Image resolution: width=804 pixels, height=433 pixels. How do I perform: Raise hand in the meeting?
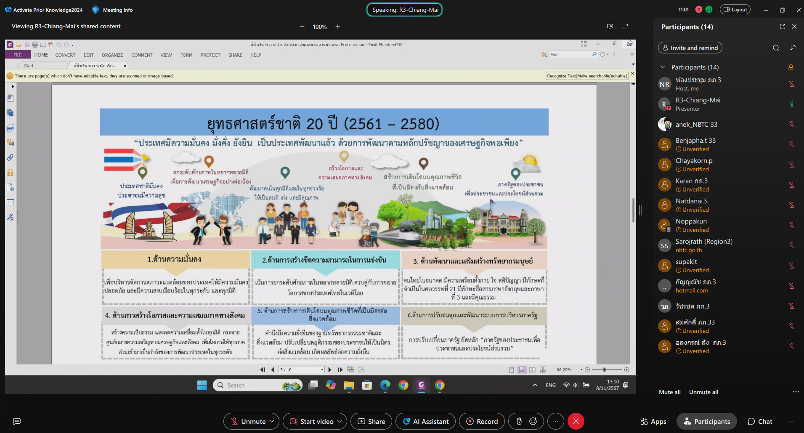tap(519, 421)
